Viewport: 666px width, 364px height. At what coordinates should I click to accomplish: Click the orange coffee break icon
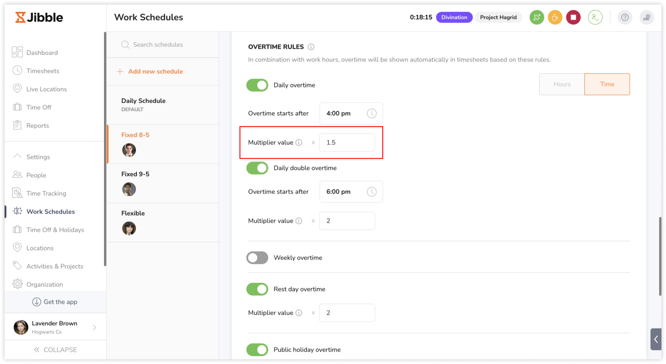coord(555,18)
